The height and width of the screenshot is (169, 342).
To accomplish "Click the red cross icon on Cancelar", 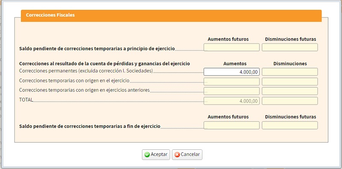I will tap(177, 154).
